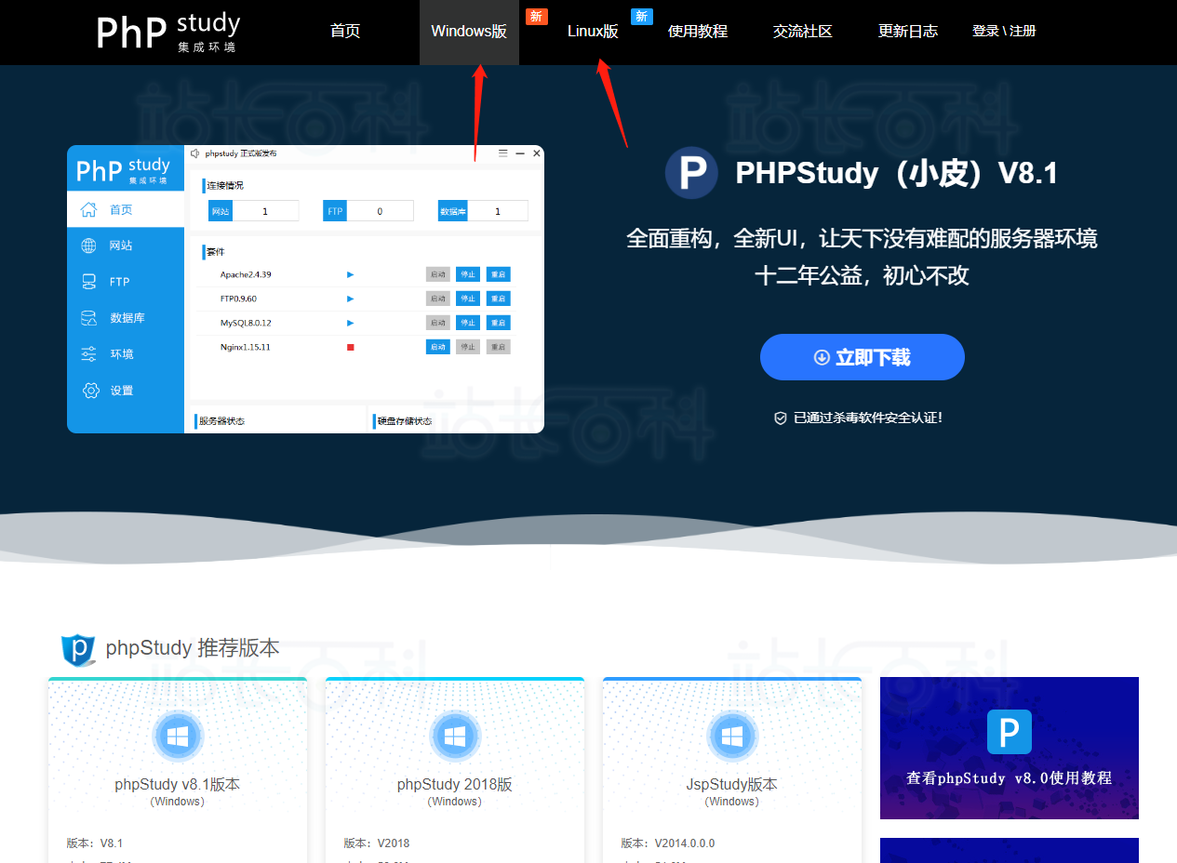The height and width of the screenshot is (863, 1177).
Task: Select the 硬盘存储状态 section label
Action: click(x=405, y=421)
